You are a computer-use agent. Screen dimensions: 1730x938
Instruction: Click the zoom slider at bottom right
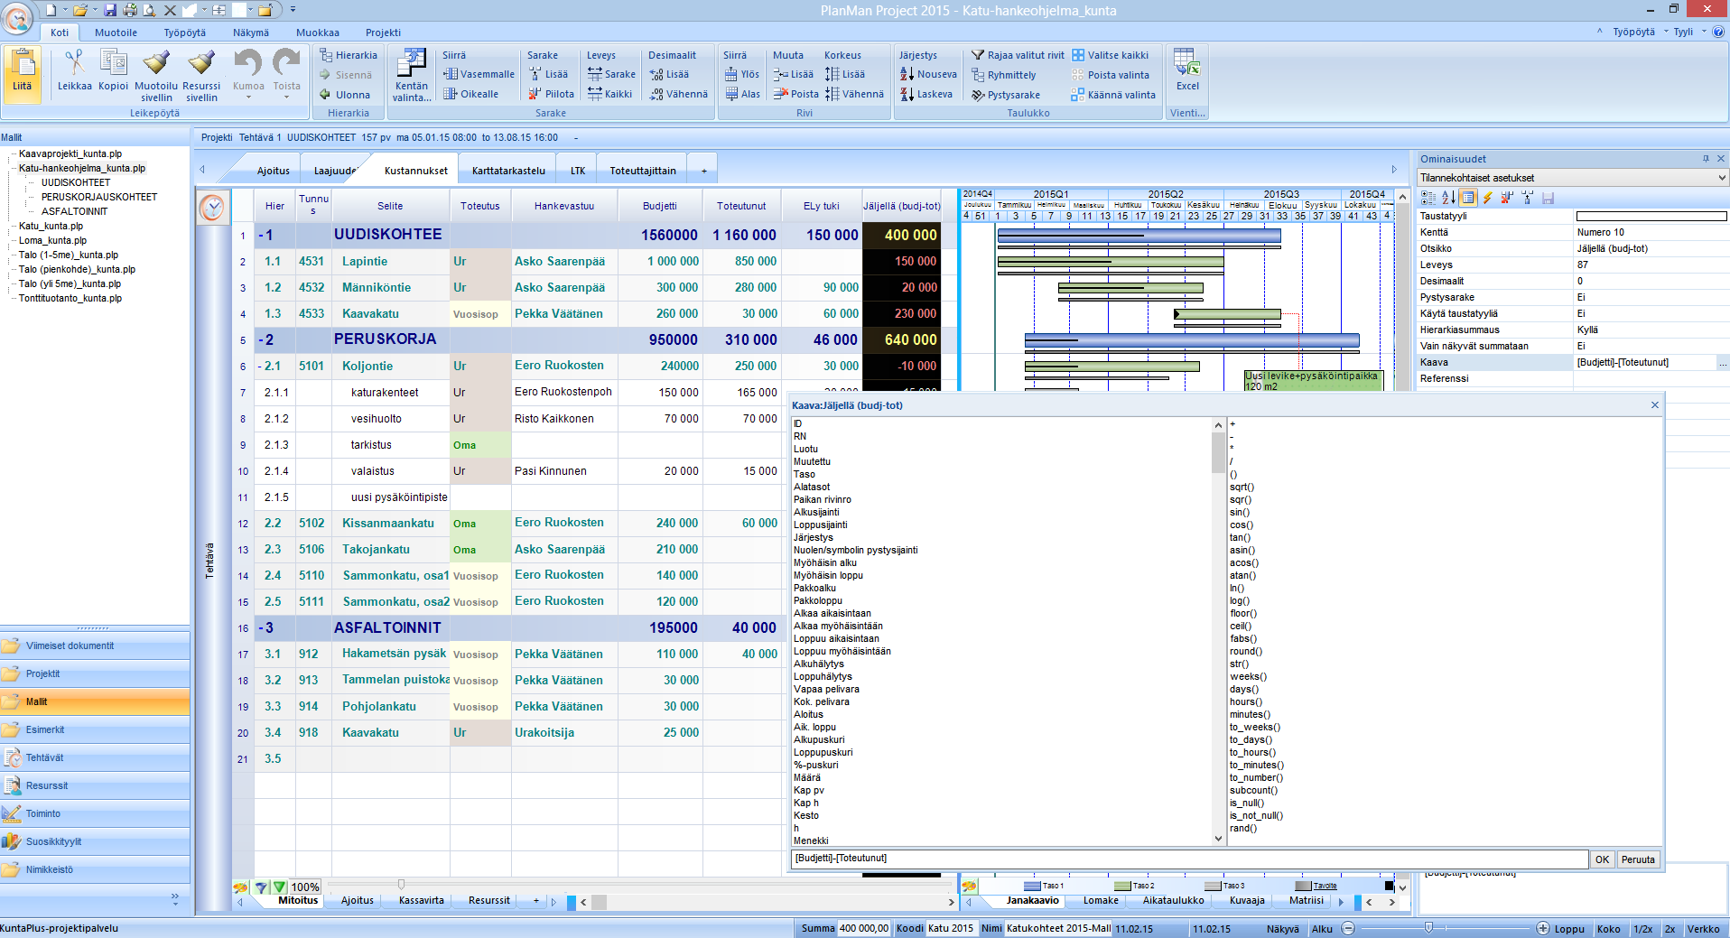point(1428,928)
